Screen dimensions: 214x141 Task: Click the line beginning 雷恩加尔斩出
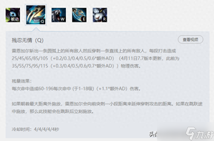coord(94,51)
